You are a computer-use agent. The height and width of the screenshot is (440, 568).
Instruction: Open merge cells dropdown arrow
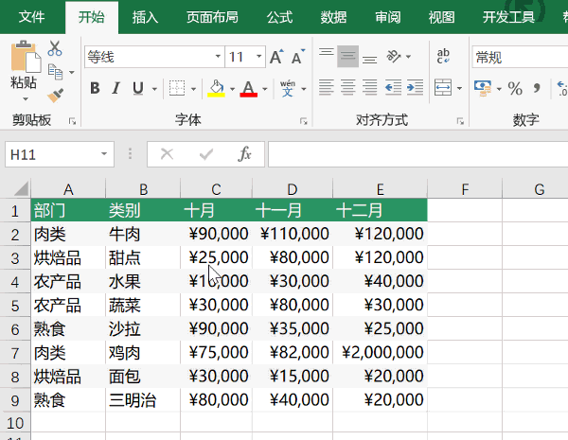pyautogui.click(x=459, y=88)
